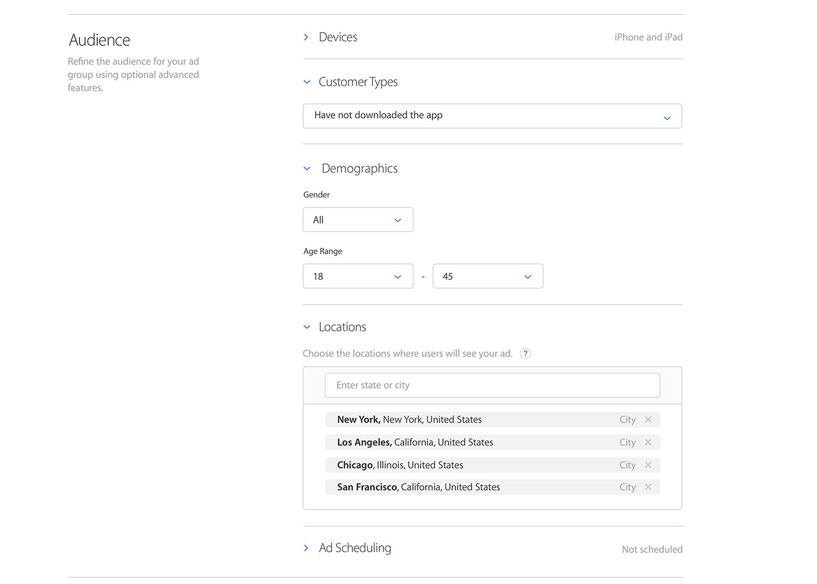Remove New York from locations
This screenshot has height=584, width=817.
click(648, 420)
